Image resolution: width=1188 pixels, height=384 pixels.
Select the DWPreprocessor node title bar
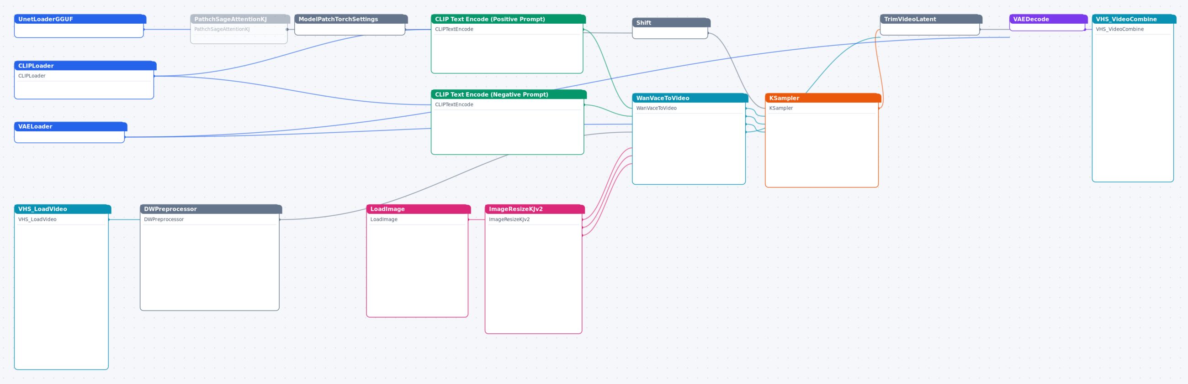211,209
